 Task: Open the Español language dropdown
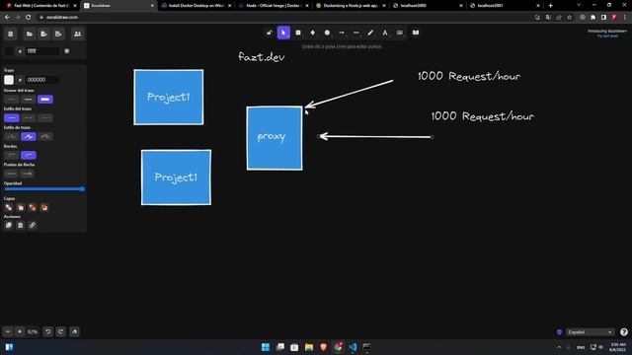[x=590, y=332]
